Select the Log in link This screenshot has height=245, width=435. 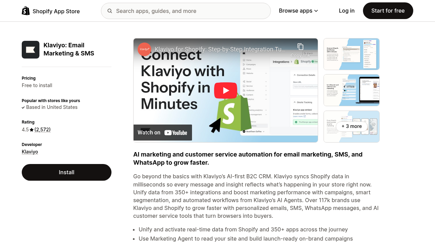point(346,11)
